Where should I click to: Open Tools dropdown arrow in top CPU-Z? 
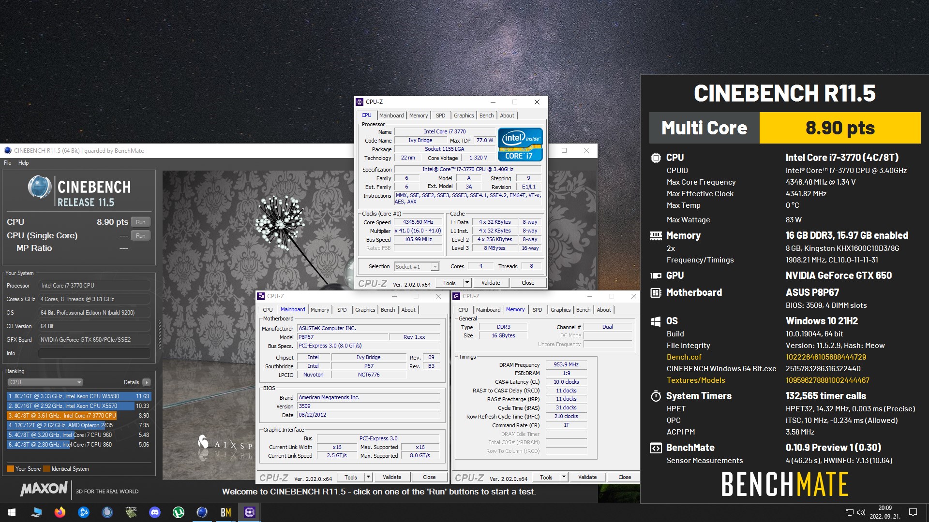click(467, 283)
